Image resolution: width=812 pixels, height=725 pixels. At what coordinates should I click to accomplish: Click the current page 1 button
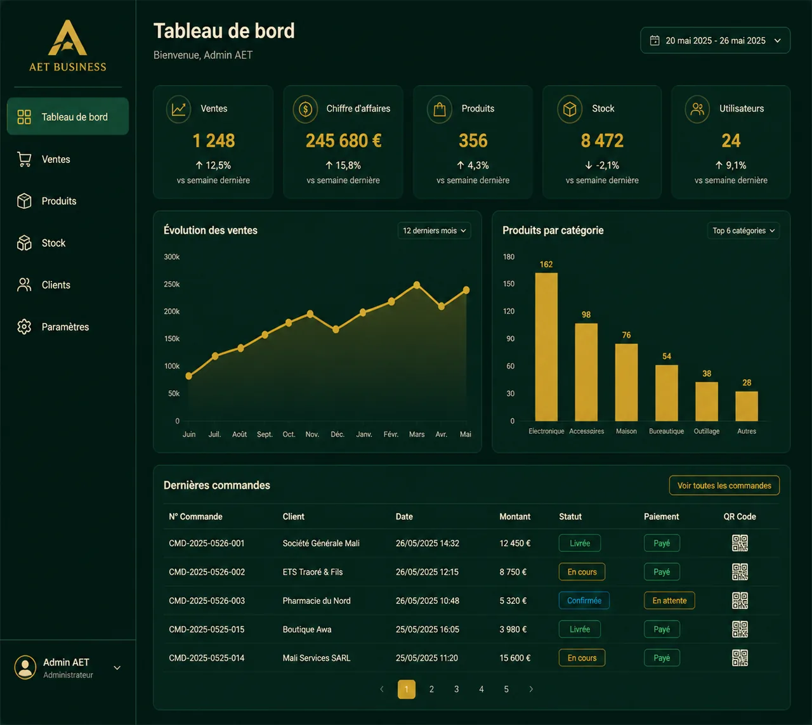pos(407,689)
